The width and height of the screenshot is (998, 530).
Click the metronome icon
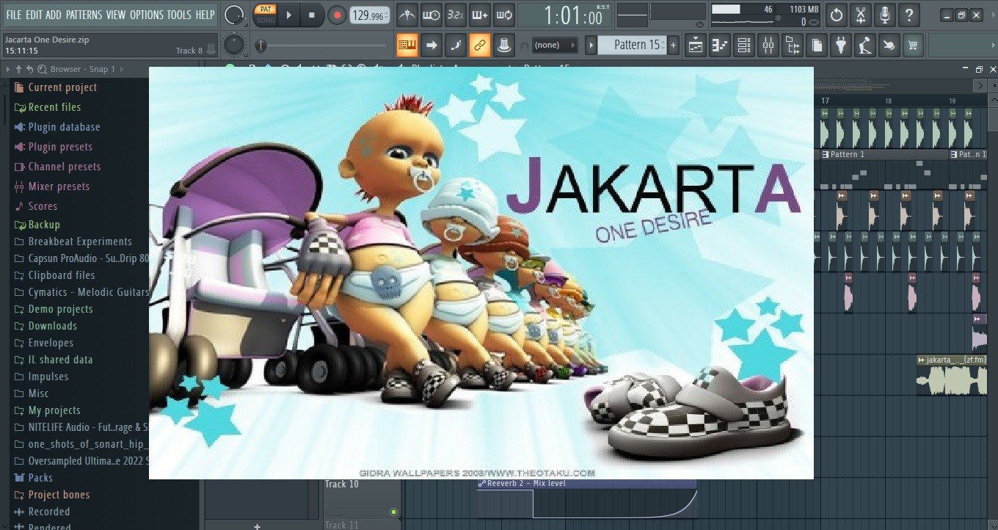click(x=407, y=15)
